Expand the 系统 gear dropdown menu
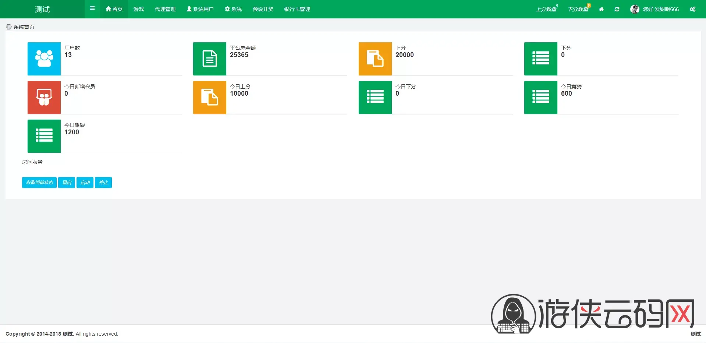The width and height of the screenshot is (706, 343). pyautogui.click(x=233, y=9)
